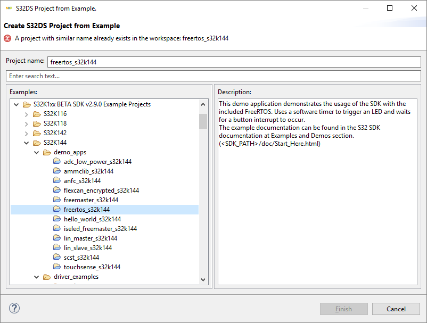Click the Cancel button

[396, 309]
